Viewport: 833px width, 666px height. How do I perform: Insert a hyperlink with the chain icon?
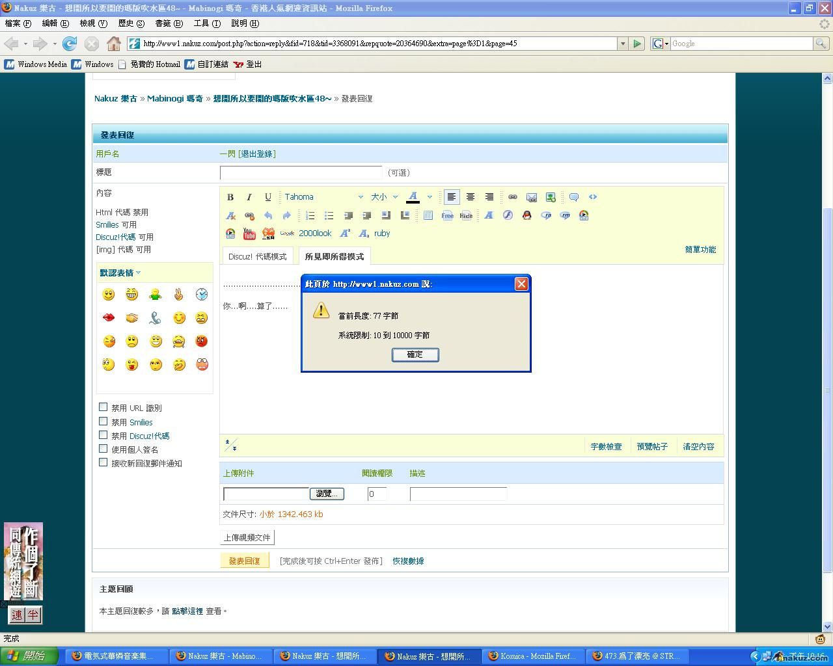pyautogui.click(x=512, y=197)
